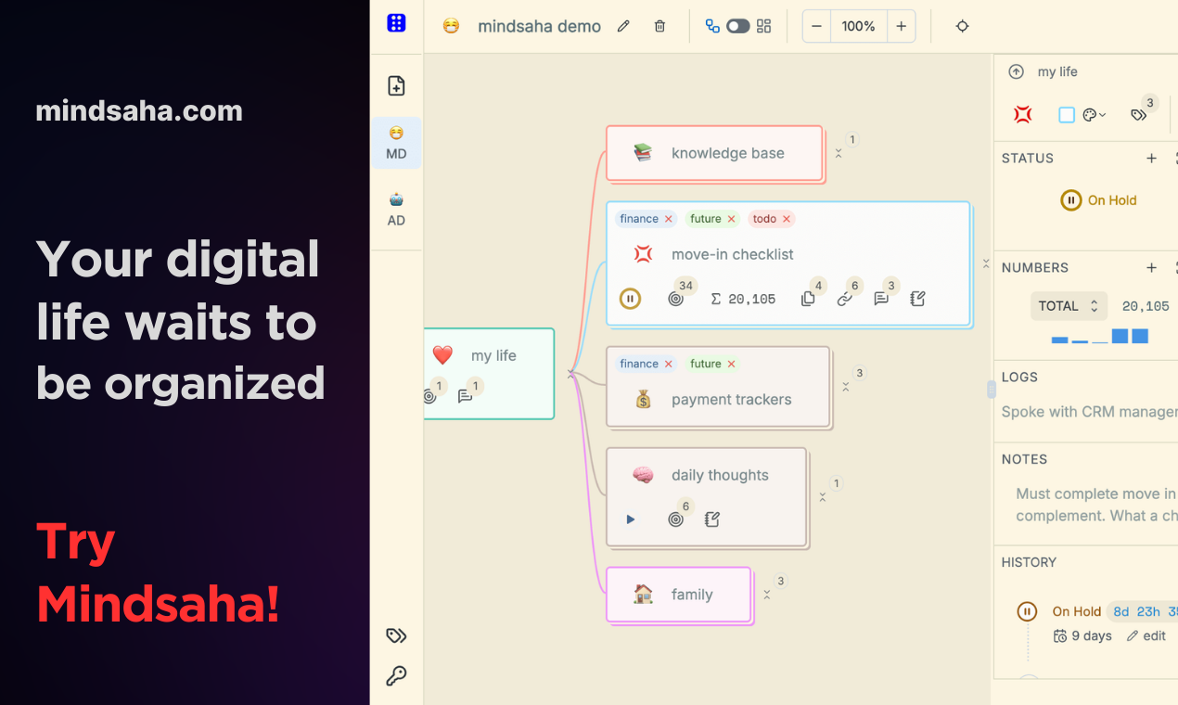Open comments icon on my life node
The image size is (1178, 705).
point(465,396)
